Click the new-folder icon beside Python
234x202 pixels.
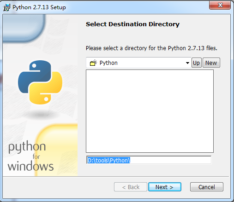(93, 63)
